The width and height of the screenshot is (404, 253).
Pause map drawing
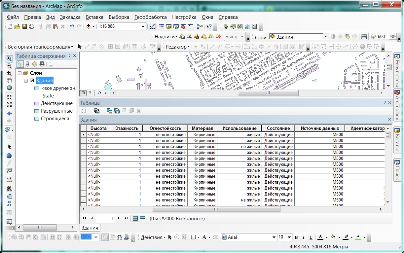click(106, 93)
